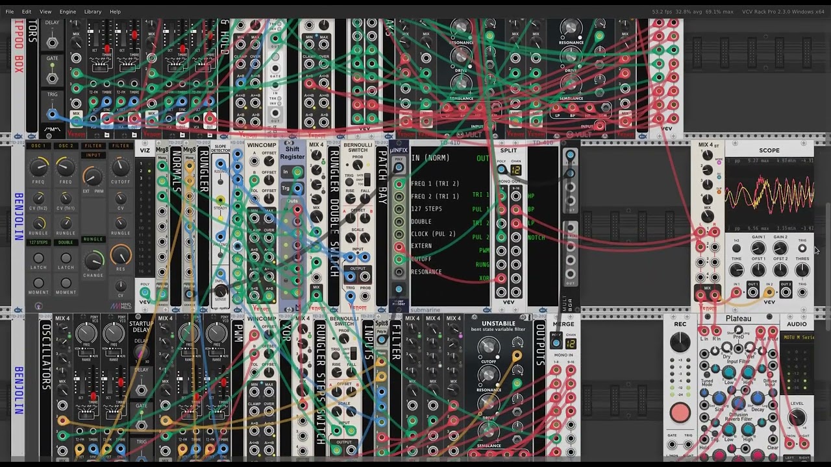Open the View menu
Viewport: 831px width, 467px height.
pos(45,12)
